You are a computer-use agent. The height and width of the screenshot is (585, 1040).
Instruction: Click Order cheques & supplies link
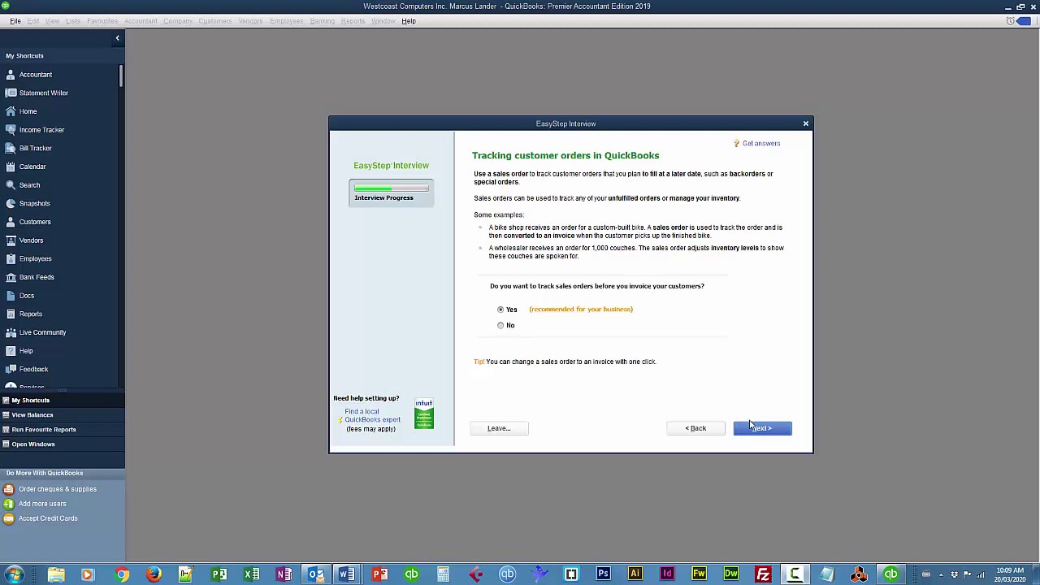point(58,489)
